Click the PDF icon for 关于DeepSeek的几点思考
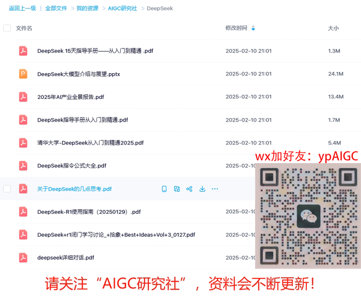The image size is (361, 302). pyautogui.click(x=23, y=188)
